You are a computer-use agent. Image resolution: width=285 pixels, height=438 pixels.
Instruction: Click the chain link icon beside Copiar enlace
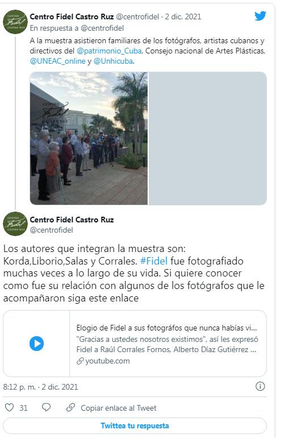coord(70,407)
